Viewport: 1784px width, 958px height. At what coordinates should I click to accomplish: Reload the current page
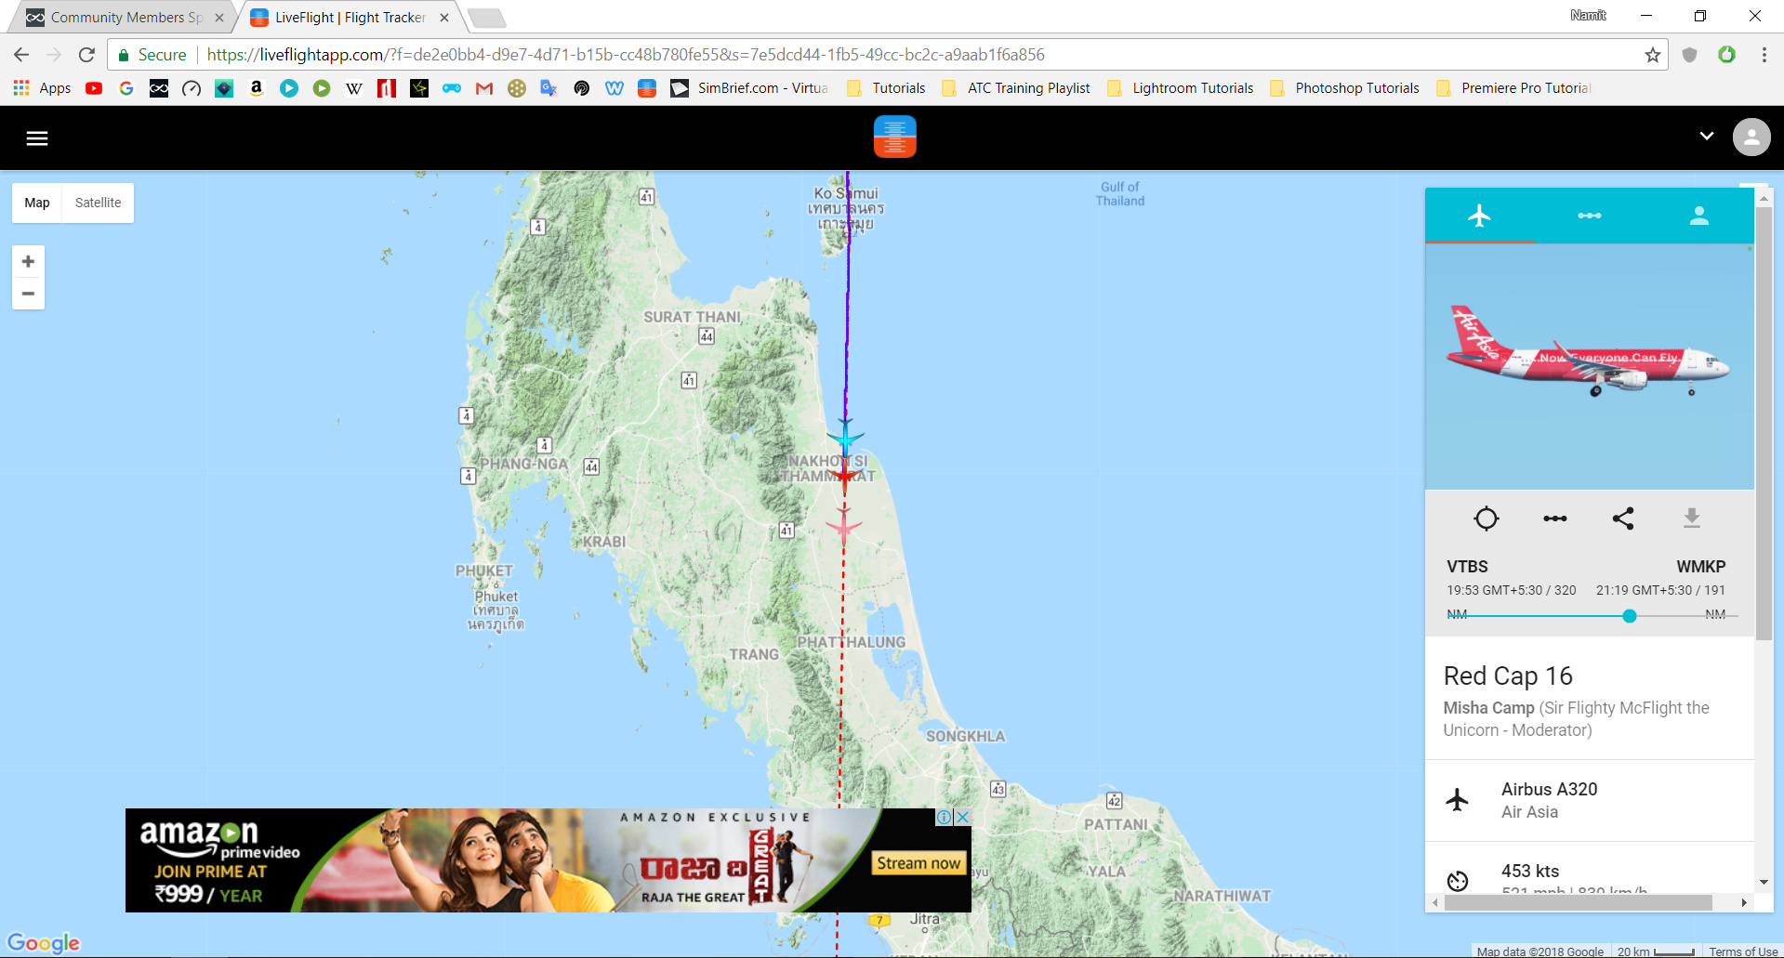tap(86, 55)
